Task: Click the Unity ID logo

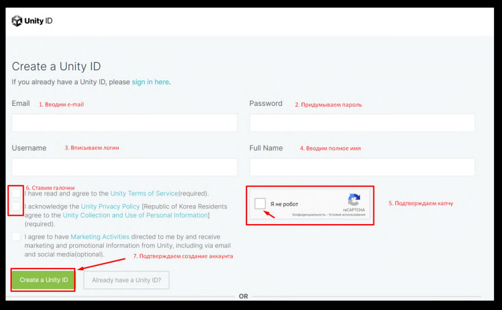Action: [32, 21]
